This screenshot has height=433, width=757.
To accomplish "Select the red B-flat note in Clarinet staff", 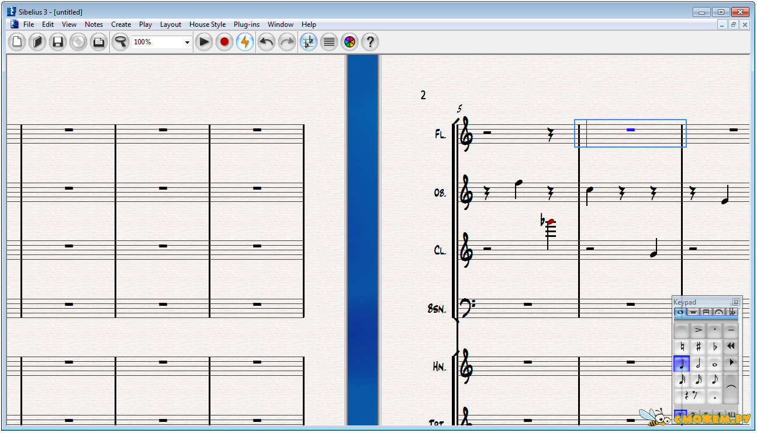I will tap(551, 222).
